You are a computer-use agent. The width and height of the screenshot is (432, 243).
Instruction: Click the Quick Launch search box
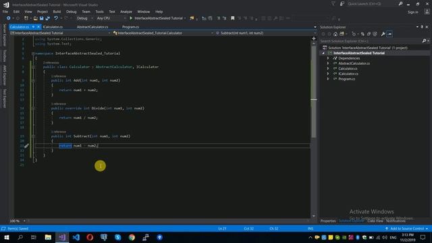click(x=372, y=4)
